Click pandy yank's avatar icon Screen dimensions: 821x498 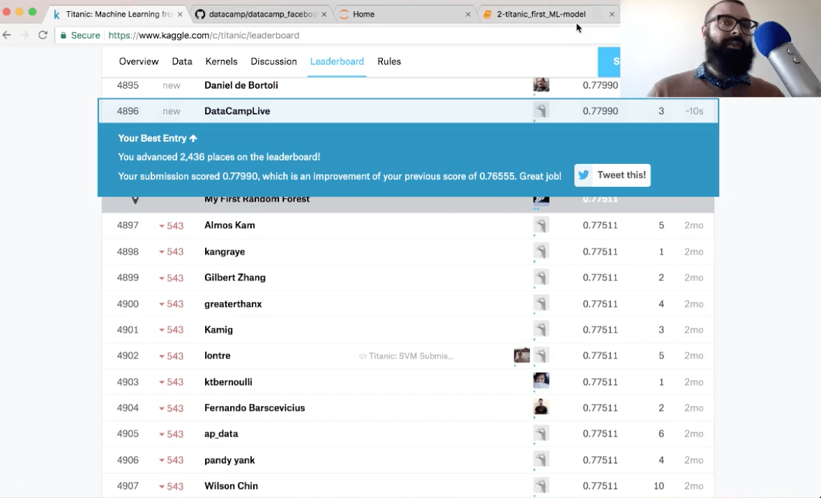tap(541, 459)
